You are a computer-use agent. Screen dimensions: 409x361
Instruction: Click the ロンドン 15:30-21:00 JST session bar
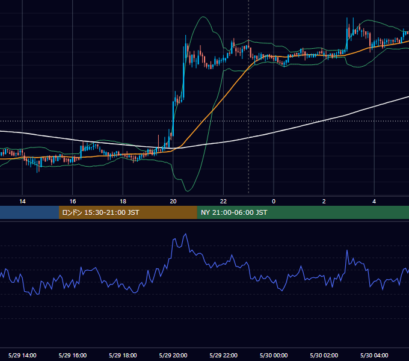tap(128, 212)
